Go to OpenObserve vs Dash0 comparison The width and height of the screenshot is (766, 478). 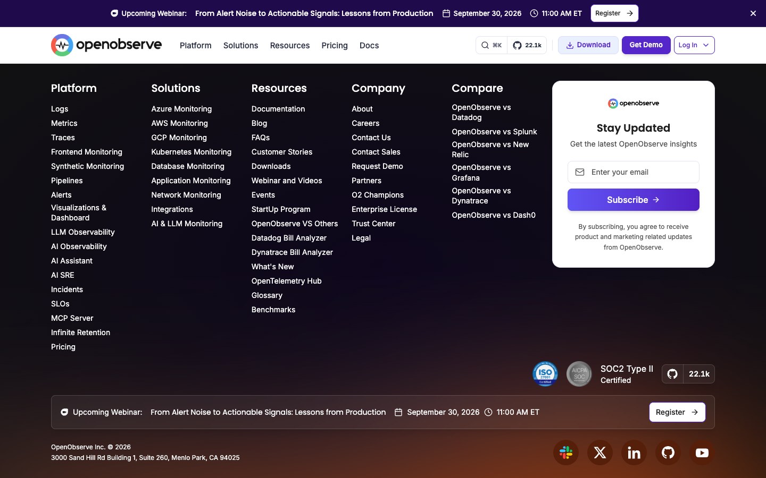click(x=494, y=215)
